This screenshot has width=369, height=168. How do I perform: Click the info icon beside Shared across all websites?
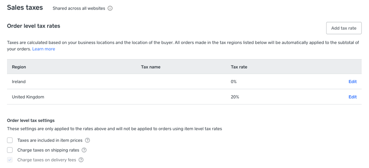[110, 8]
